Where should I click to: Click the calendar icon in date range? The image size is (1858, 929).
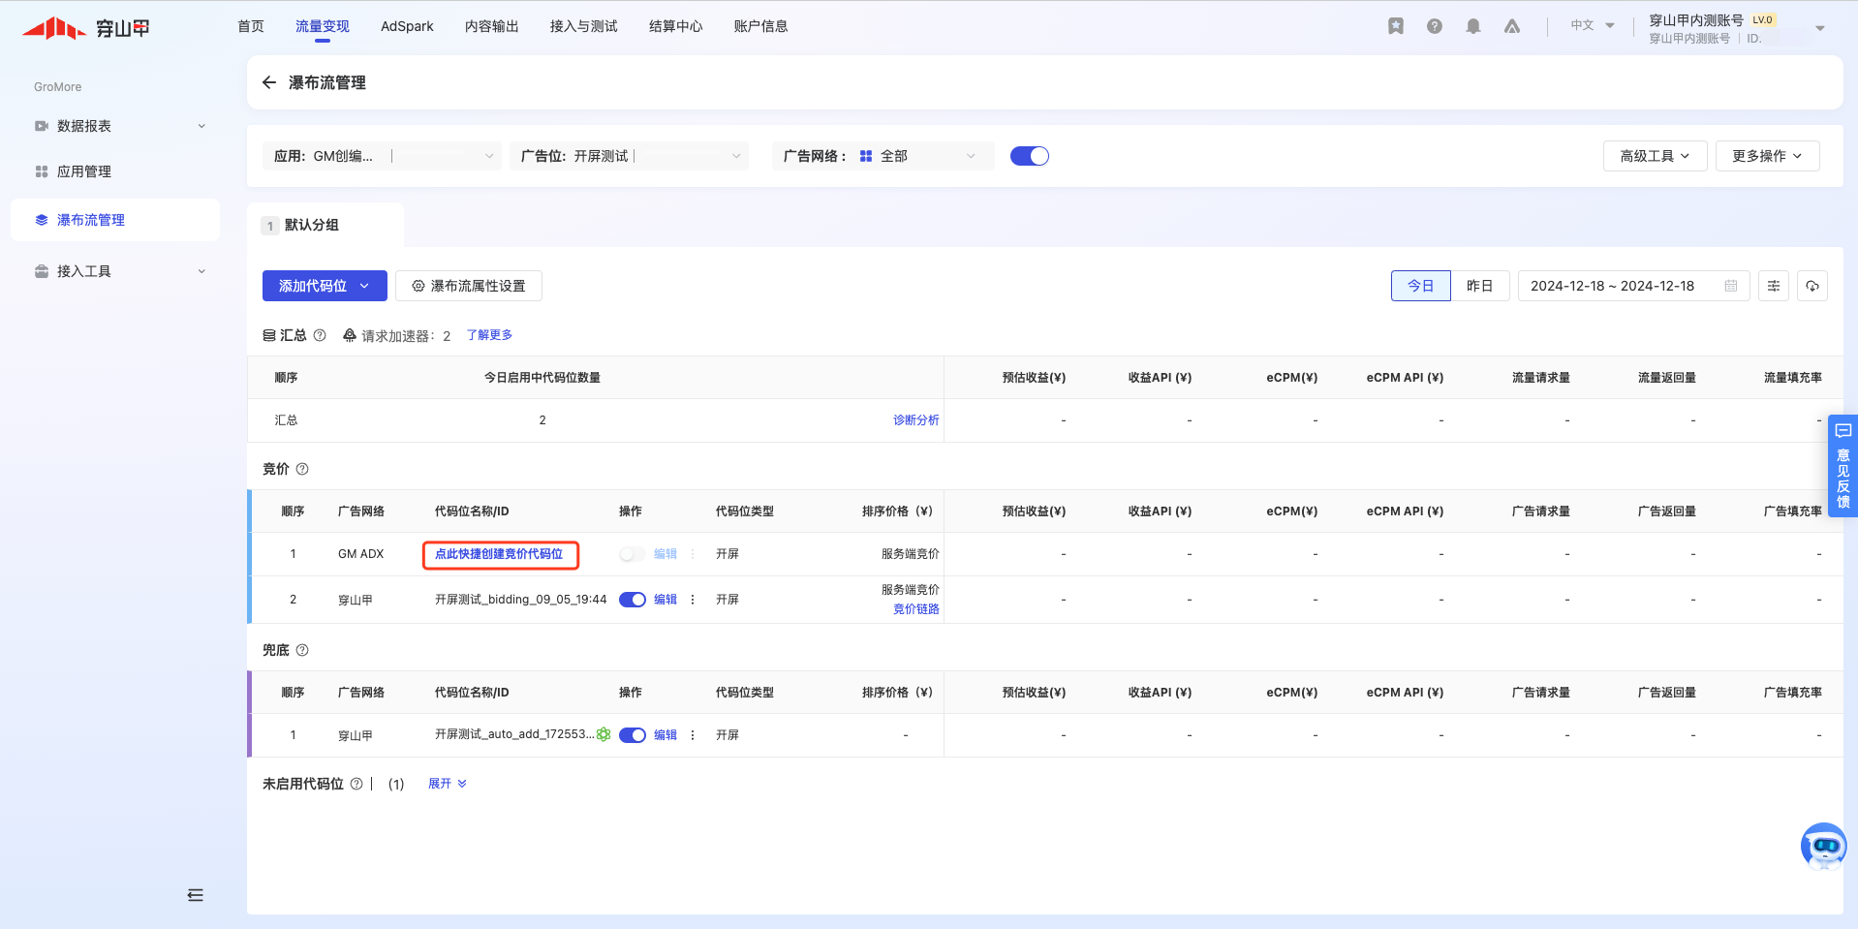pyautogui.click(x=1731, y=286)
